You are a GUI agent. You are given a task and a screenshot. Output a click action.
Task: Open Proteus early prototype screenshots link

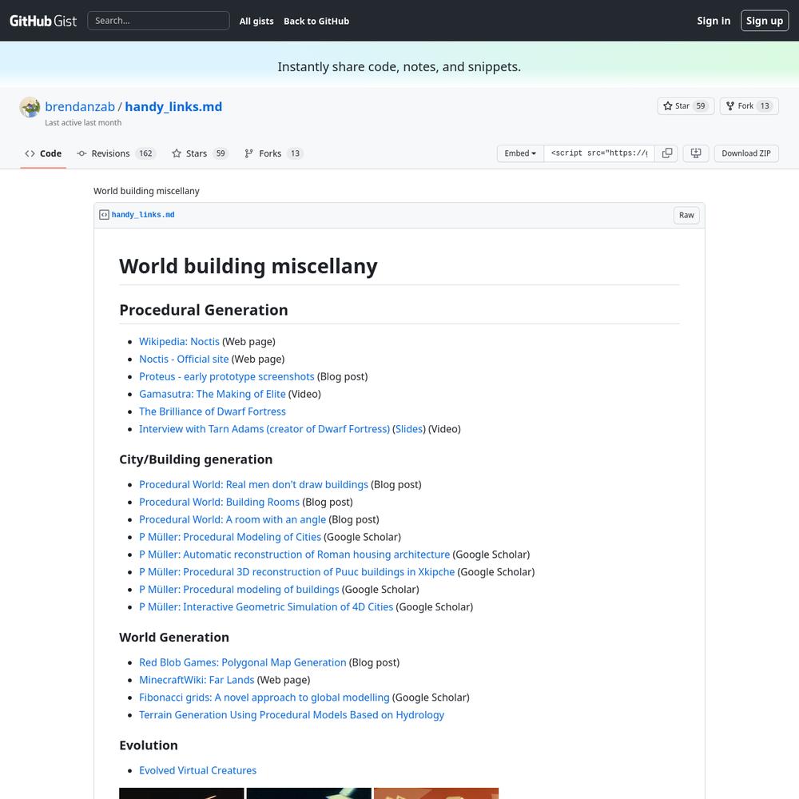tap(227, 376)
